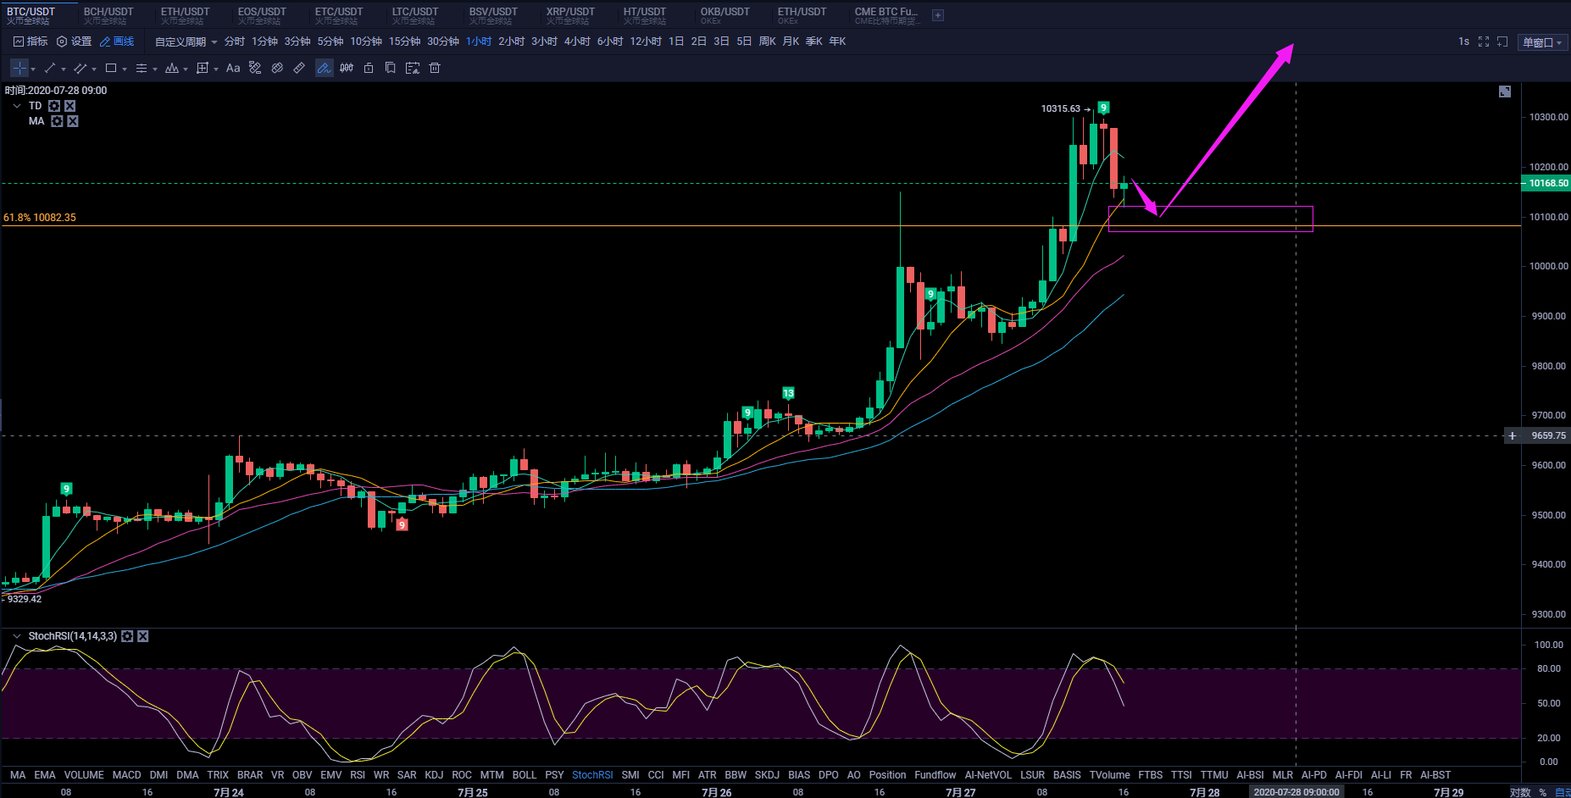Screen dimensions: 1571x798
Task: Switch to the BCH/USDT tab
Action: pyautogui.click(x=108, y=15)
